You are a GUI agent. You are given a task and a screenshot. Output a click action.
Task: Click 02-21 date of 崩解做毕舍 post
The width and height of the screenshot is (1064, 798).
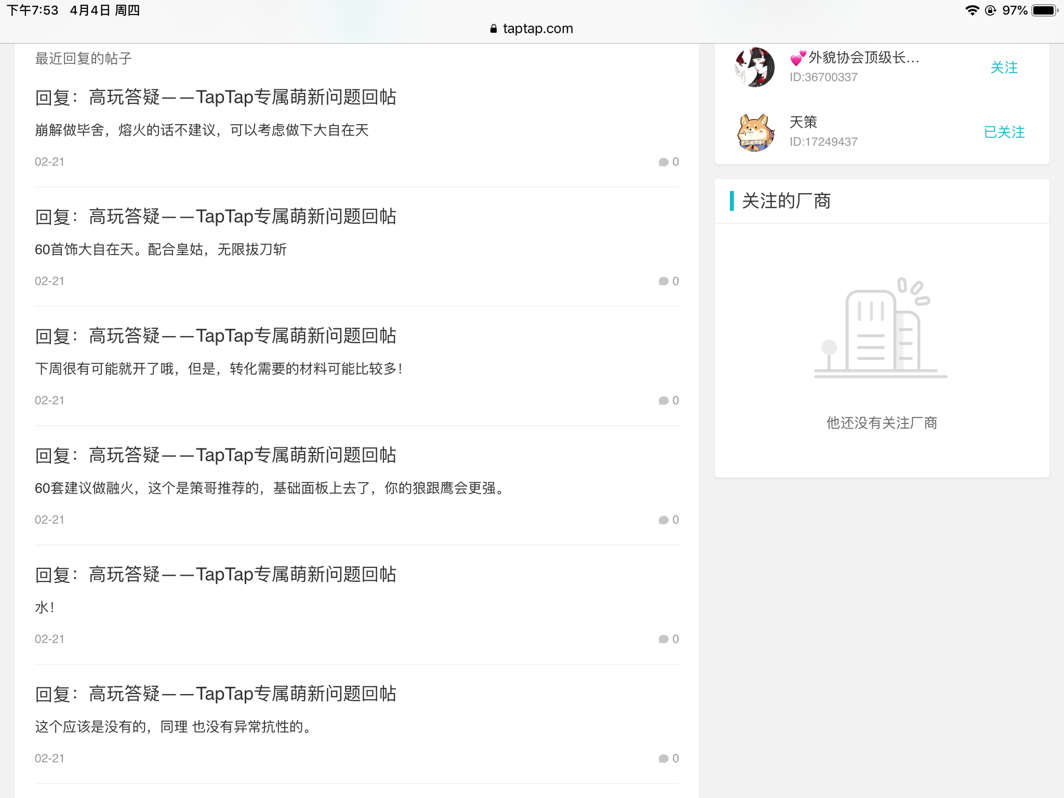coord(49,162)
